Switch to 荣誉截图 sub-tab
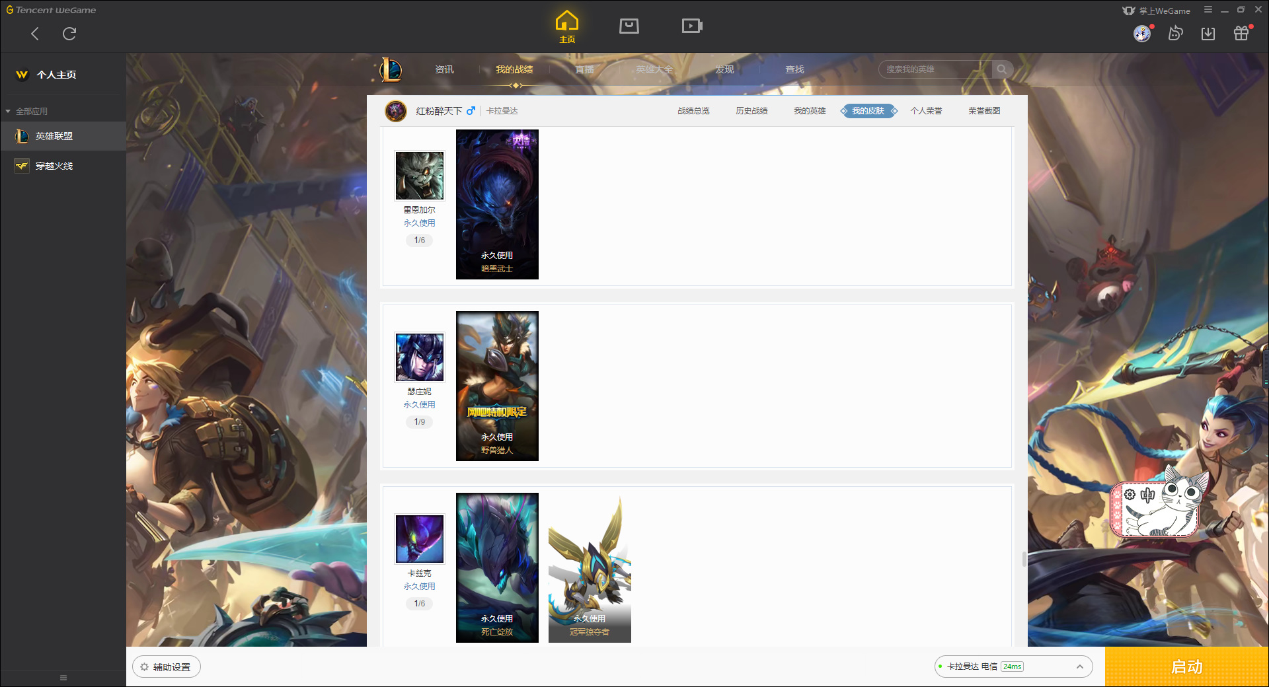Screen dimensions: 1269x687 [x=984, y=111]
